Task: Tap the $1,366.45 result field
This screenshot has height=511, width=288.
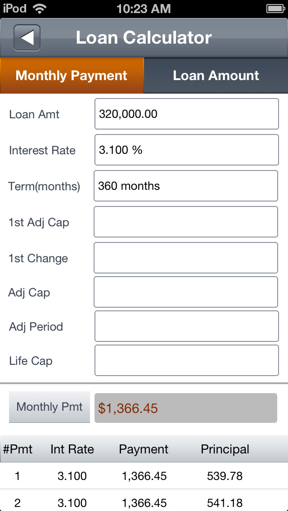Action: (186, 408)
